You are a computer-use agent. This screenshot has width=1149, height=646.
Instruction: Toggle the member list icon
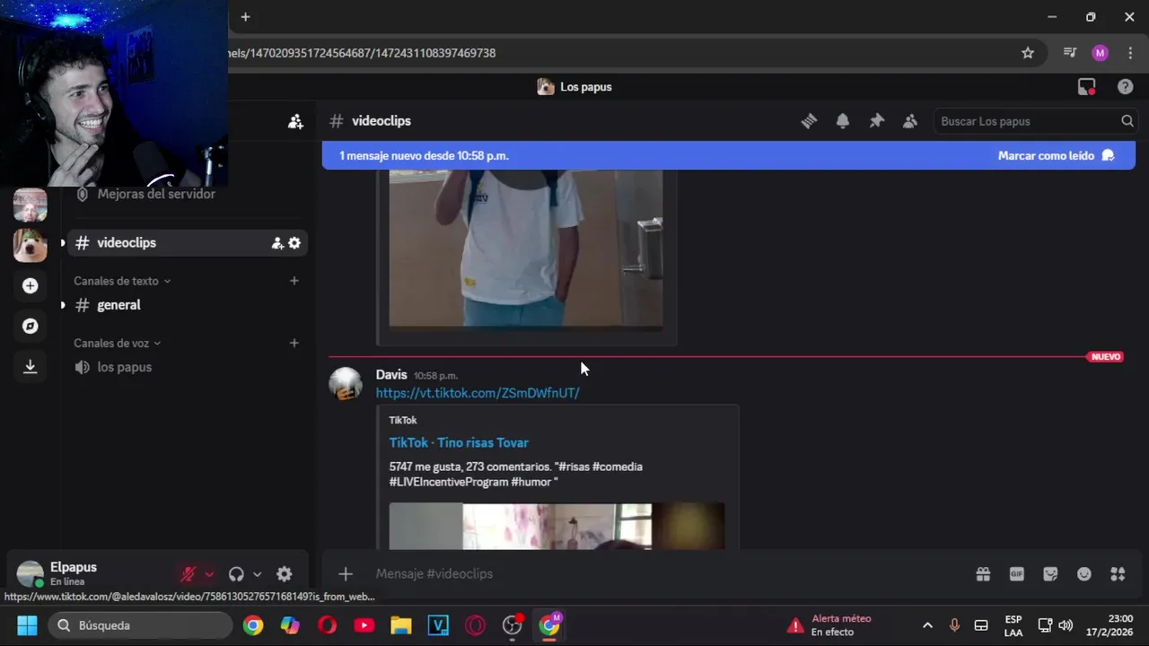[910, 121]
